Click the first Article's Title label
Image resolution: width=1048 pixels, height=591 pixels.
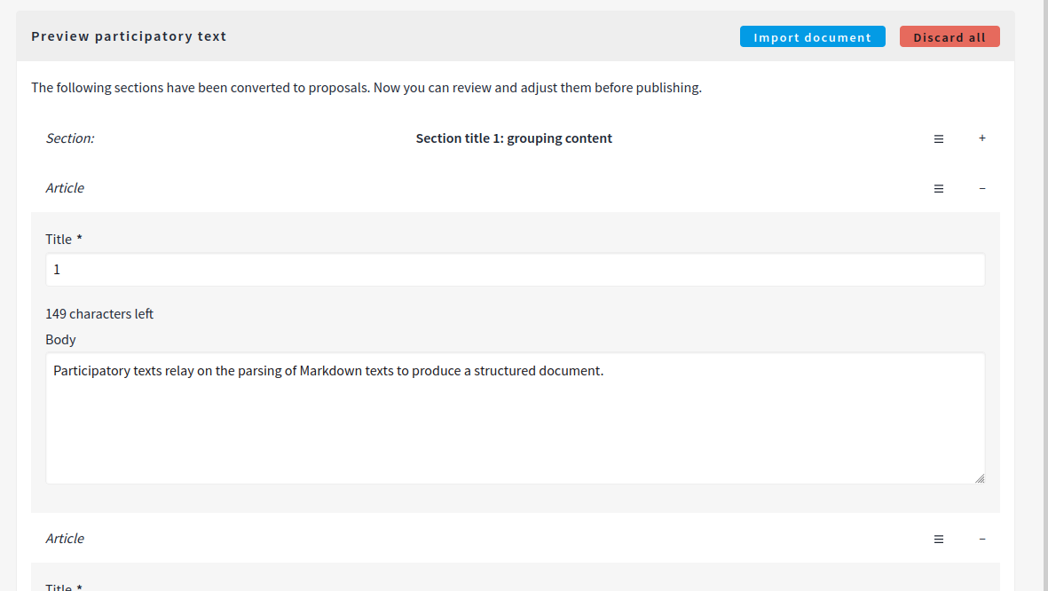click(x=64, y=240)
